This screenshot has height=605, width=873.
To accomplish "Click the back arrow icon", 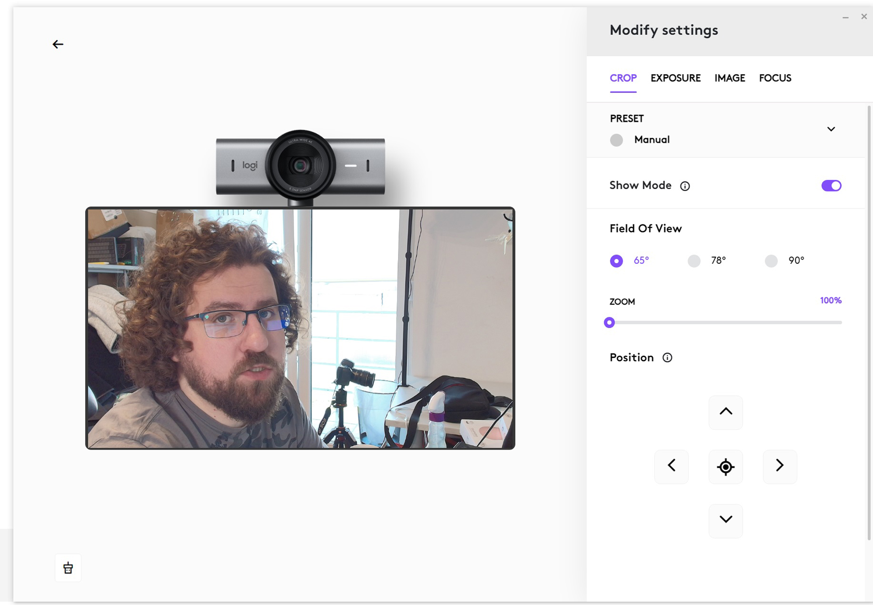I will [58, 44].
